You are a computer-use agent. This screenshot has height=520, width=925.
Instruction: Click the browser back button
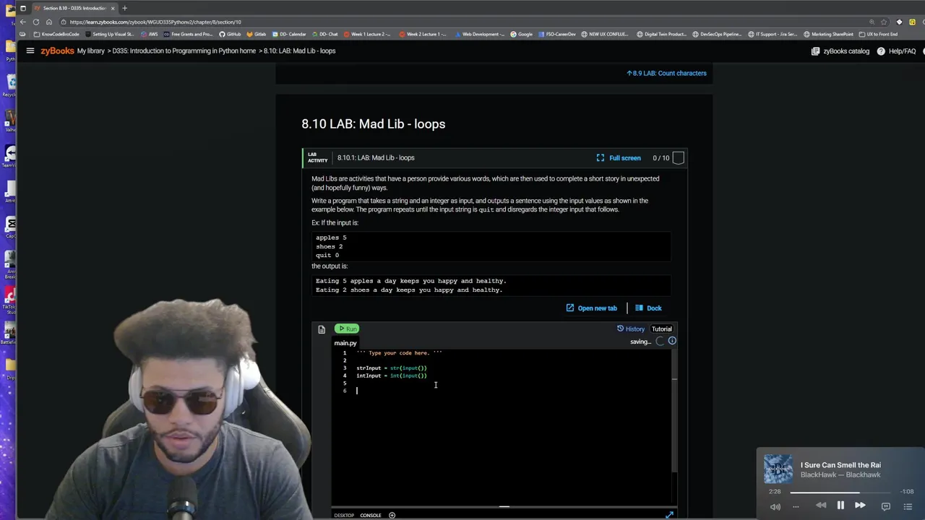(22, 22)
